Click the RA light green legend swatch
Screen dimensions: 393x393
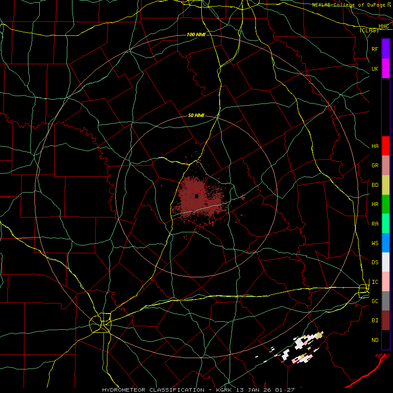[x=386, y=224]
